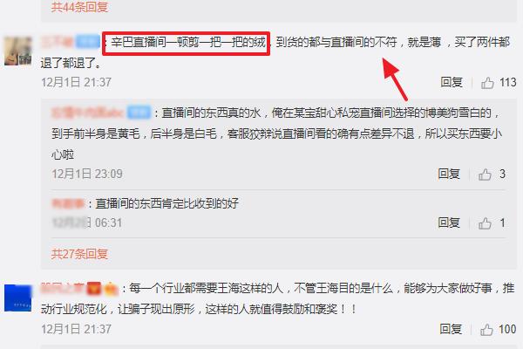
Task: Reply to the 06:31 sub-comment
Action: tap(449, 222)
